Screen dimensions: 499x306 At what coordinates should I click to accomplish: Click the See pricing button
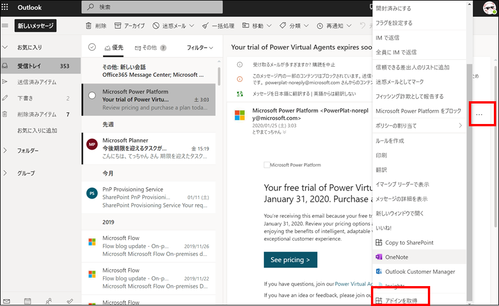291,260
